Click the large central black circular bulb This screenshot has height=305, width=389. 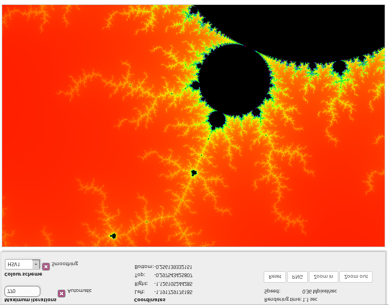pos(234,80)
